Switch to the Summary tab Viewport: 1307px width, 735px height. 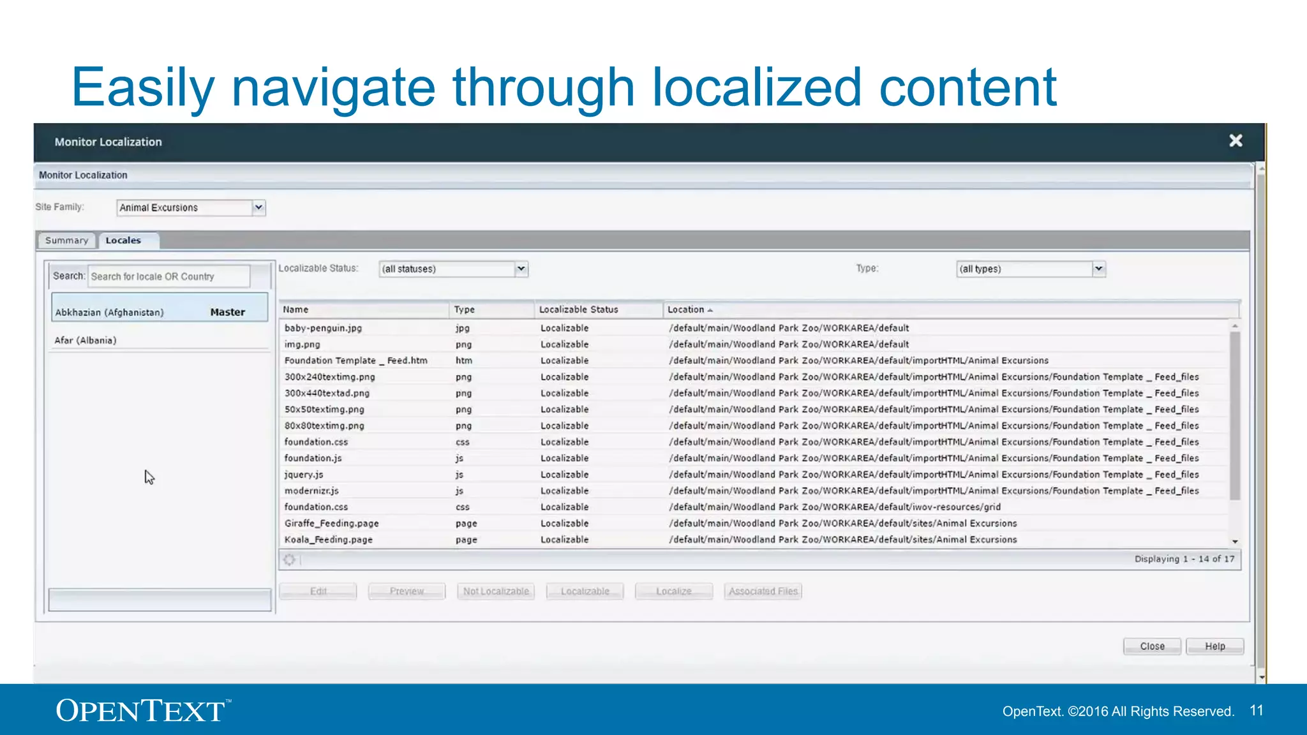click(66, 241)
